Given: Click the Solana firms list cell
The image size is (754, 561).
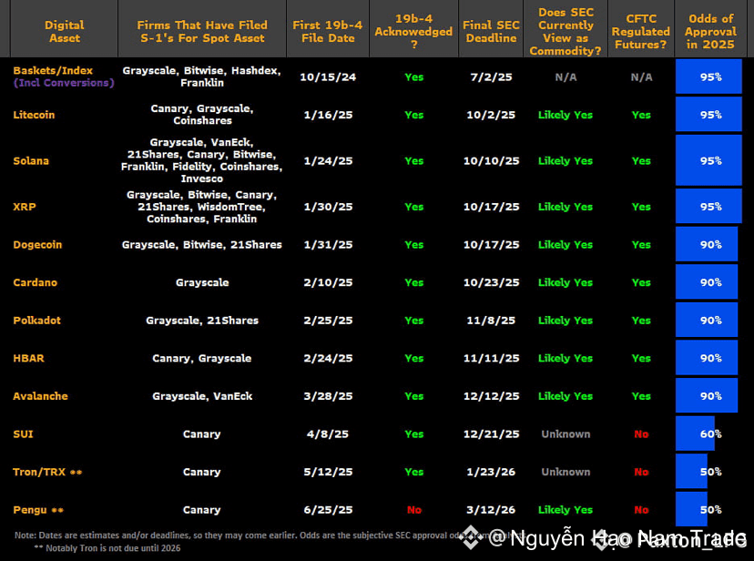Looking at the screenshot, I should tap(202, 160).
